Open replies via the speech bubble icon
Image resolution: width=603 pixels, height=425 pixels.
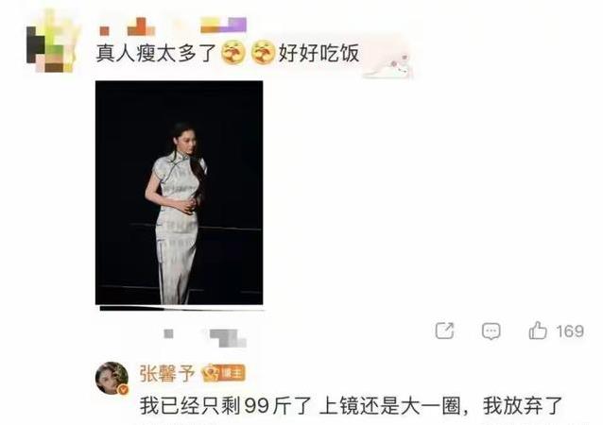(491, 331)
